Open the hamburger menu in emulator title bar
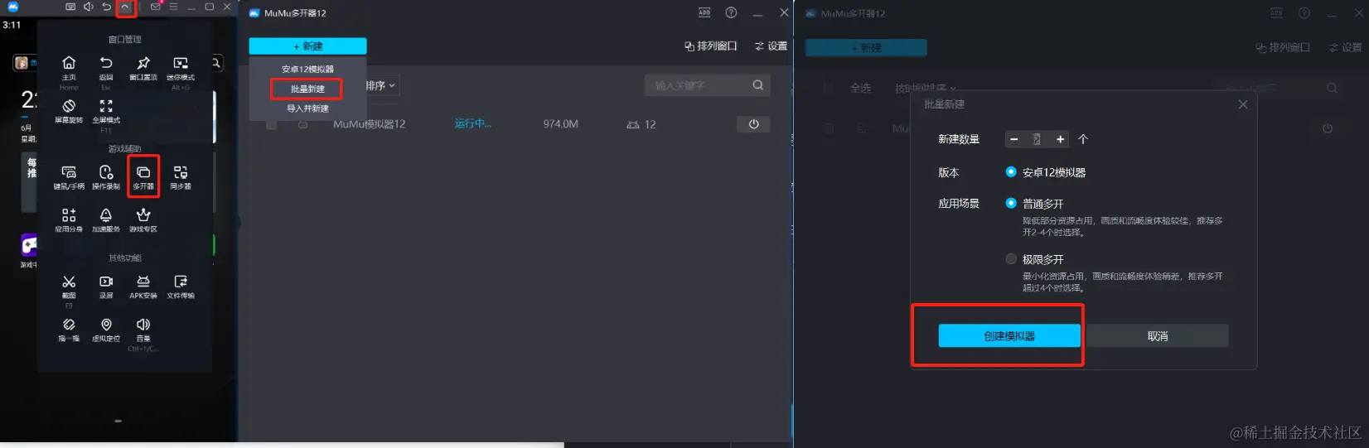 173,7
